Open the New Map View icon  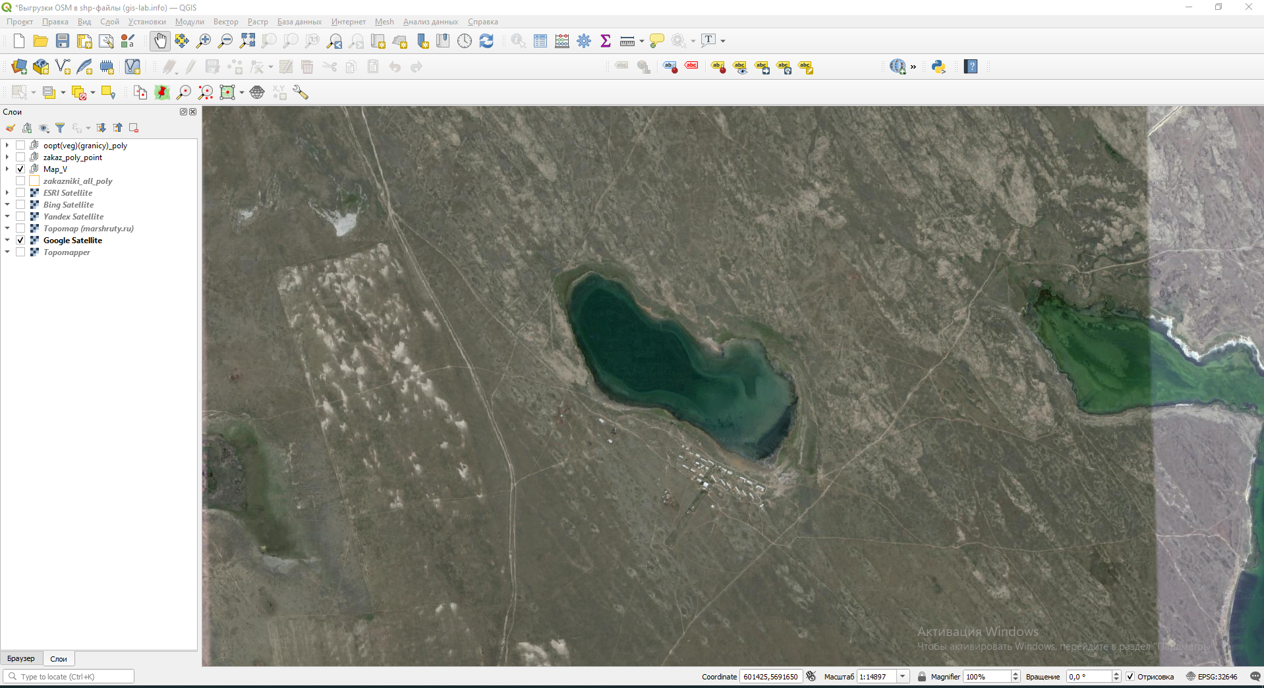pos(378,41)
